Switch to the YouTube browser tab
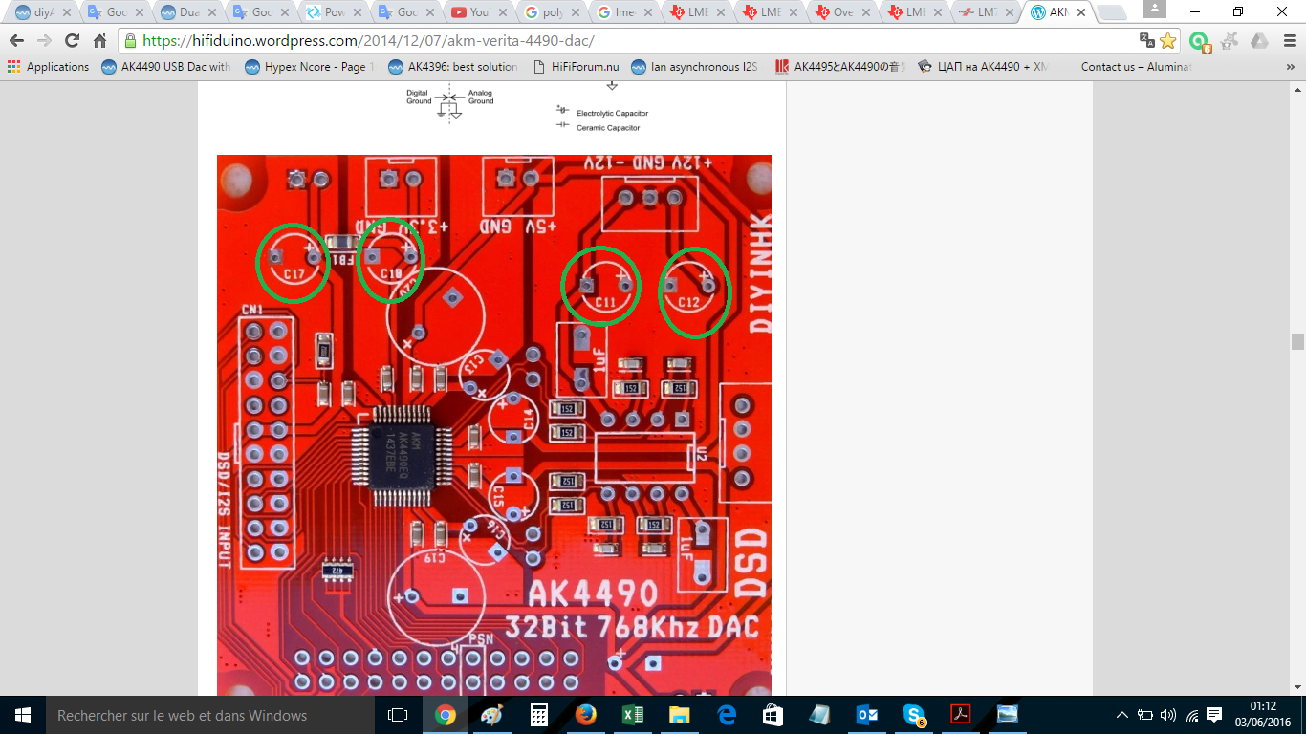Image resolution: width=1306 pixels, height=734 pixels. pyautogui.click(x=478, y=12)
